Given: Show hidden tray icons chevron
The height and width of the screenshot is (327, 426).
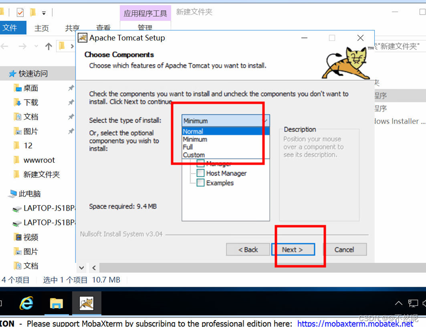Looking at the screenshot, I should 398,303.
